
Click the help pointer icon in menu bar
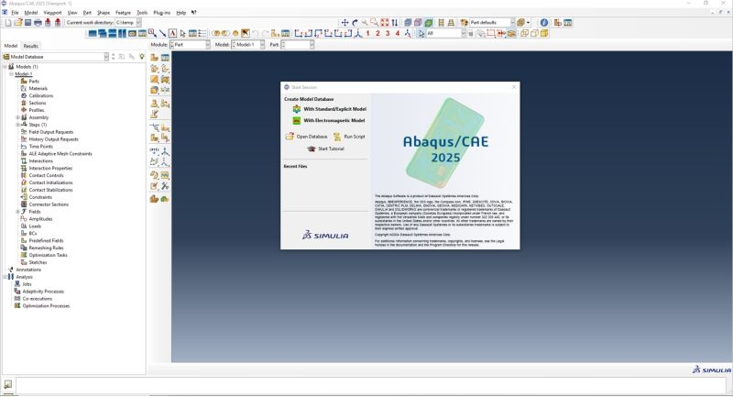(194, 13)
